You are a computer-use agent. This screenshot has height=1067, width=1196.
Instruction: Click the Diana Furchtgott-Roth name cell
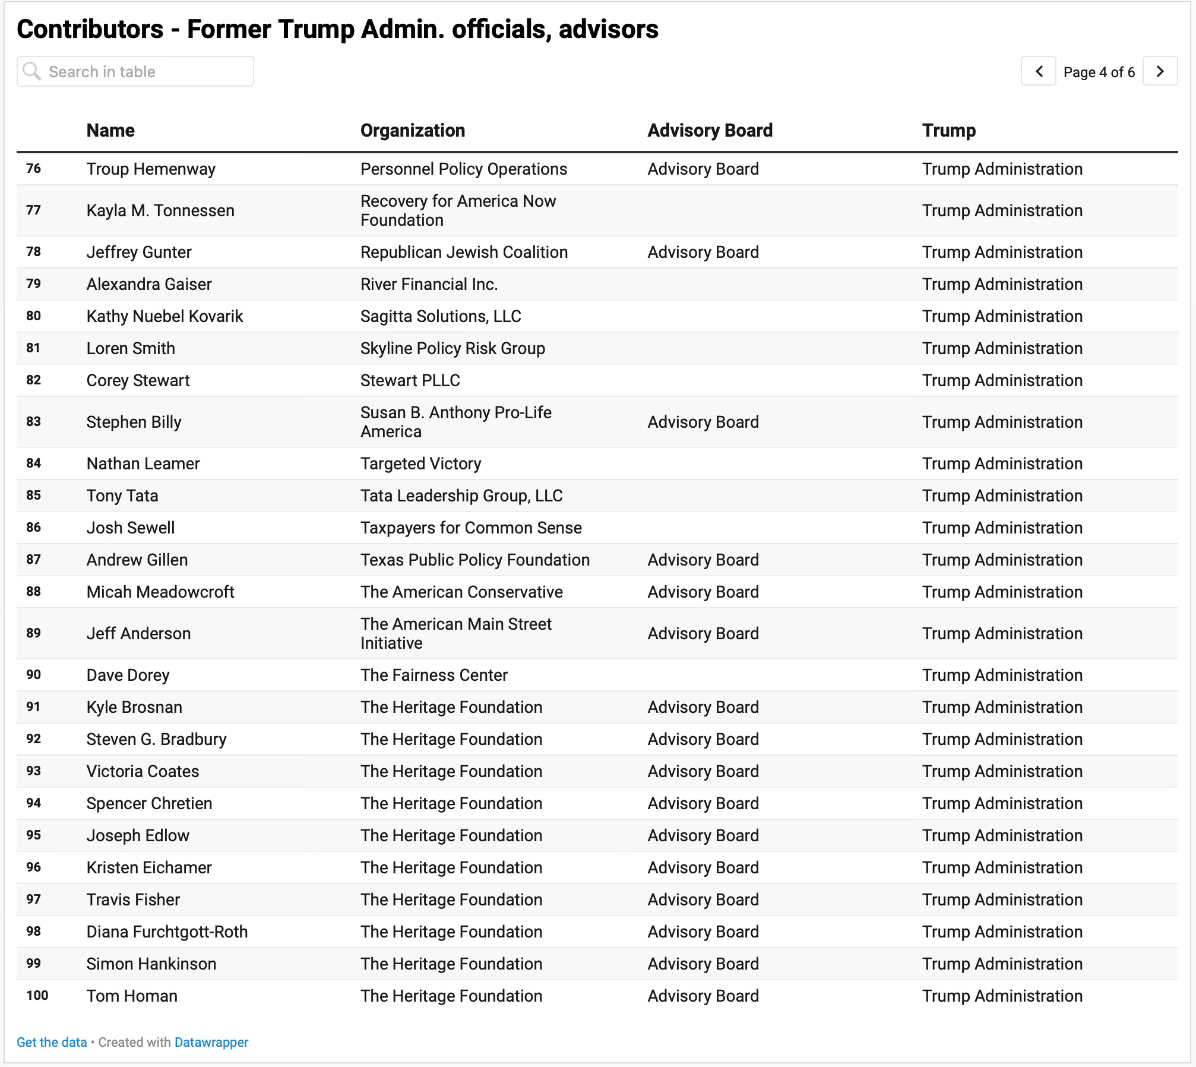[x=167, y=932]
